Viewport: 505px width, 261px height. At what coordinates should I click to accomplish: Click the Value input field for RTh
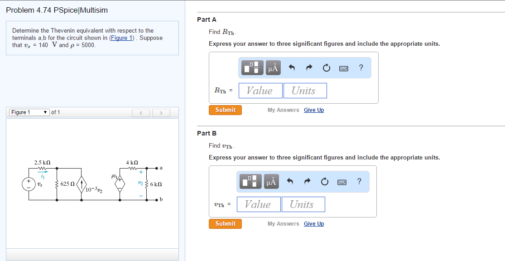(x=260, y=90)
